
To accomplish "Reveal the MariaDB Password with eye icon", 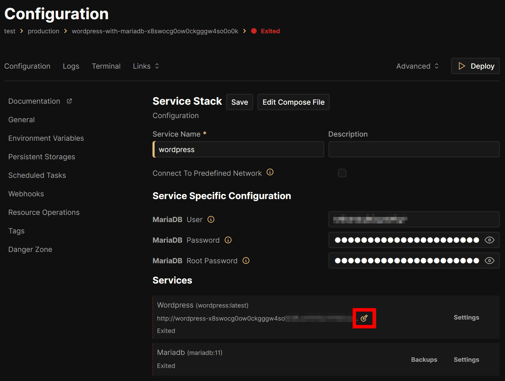I will tap(489, 240).
